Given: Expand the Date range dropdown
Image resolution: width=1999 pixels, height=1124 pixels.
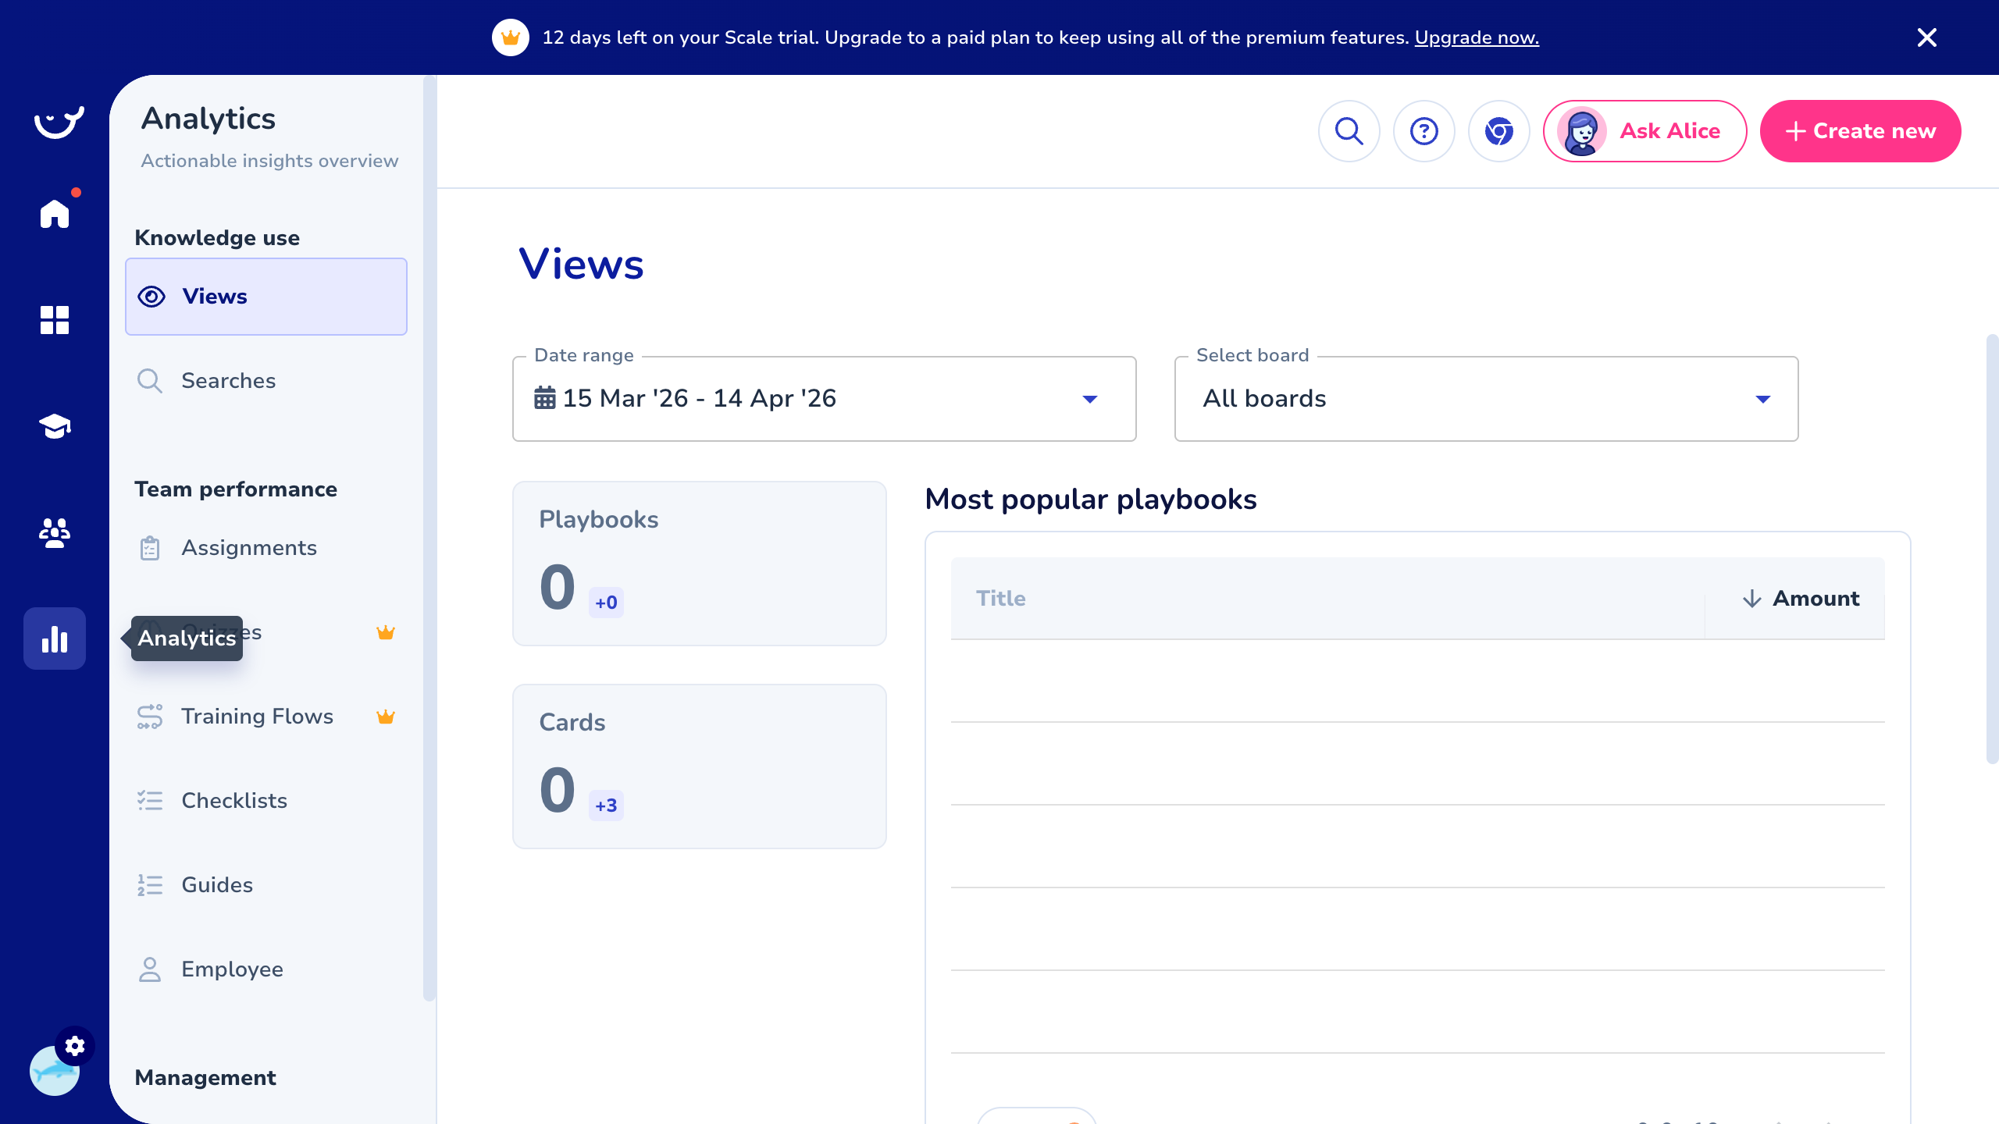Looking at the screenshot, I should click(1090, 398).
